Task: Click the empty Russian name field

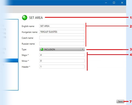Action: coord(62,44)
